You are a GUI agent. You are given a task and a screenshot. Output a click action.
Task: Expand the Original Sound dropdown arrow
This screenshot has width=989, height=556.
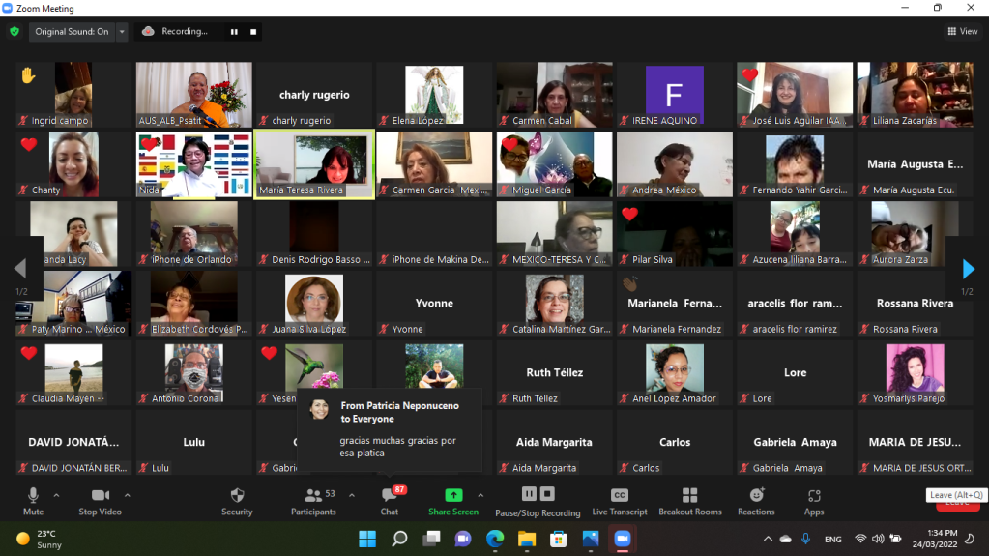122,32
